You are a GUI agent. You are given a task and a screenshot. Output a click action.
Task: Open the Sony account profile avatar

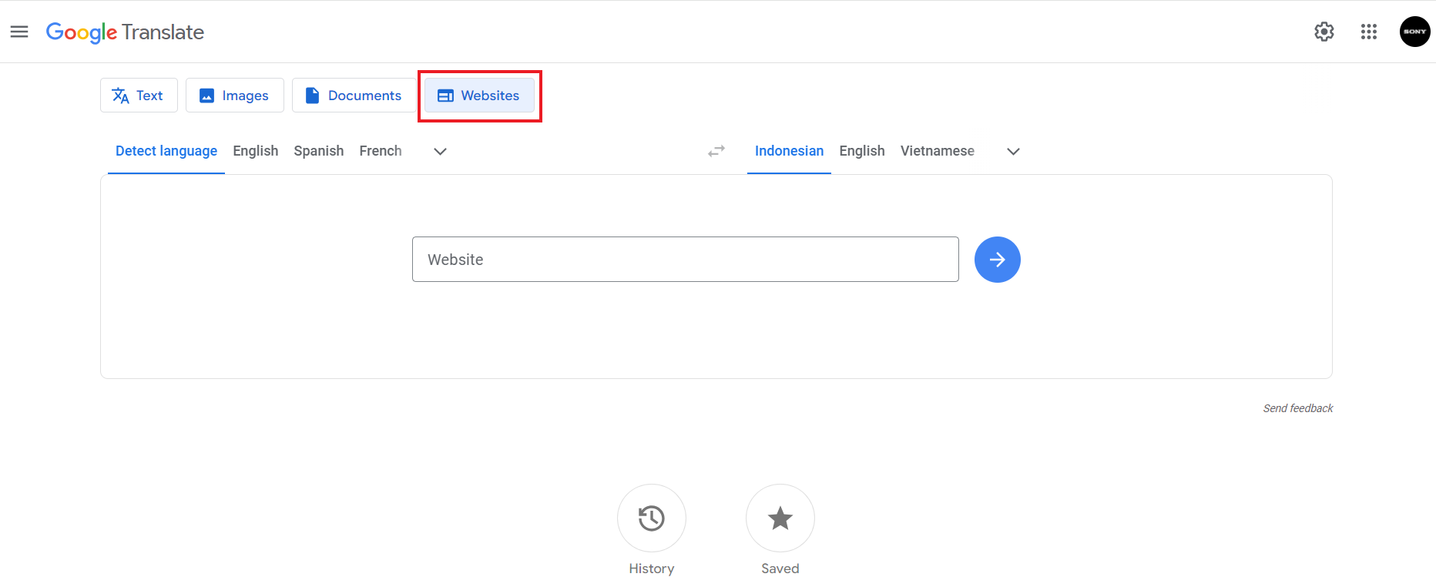(x=1414, y=32)
